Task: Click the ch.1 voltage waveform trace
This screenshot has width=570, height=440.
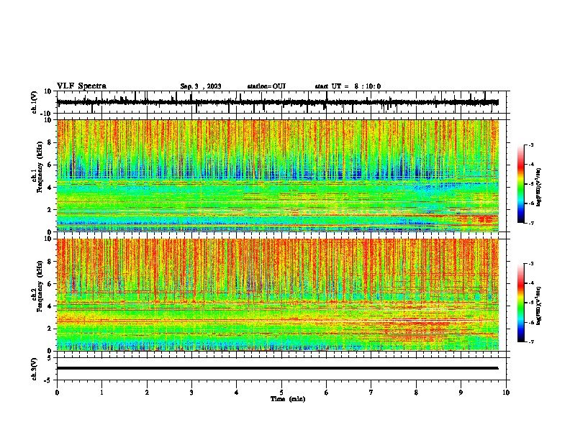Action: pyautogui.click(x=278, y=102)
